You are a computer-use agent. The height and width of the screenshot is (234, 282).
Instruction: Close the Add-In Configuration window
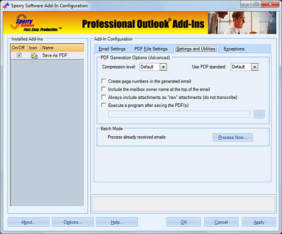[x=270, y=4]
